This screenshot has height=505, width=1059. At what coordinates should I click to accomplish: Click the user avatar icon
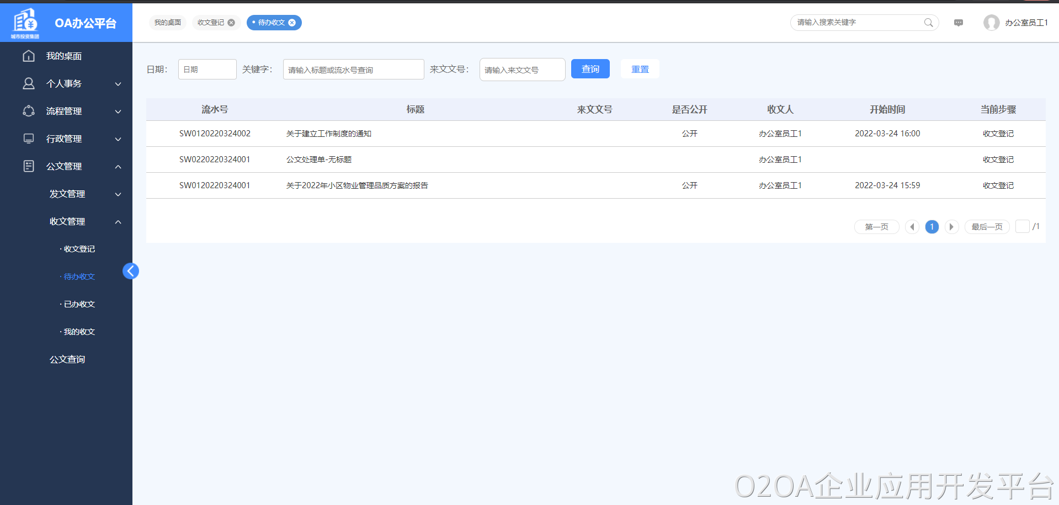pyautogui.click(x=991, y=23)
